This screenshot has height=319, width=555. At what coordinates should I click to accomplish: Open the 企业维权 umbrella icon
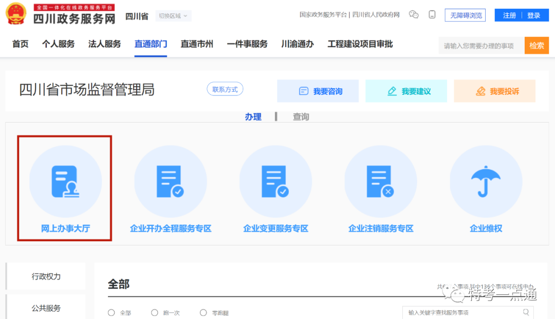coord(486,182)
